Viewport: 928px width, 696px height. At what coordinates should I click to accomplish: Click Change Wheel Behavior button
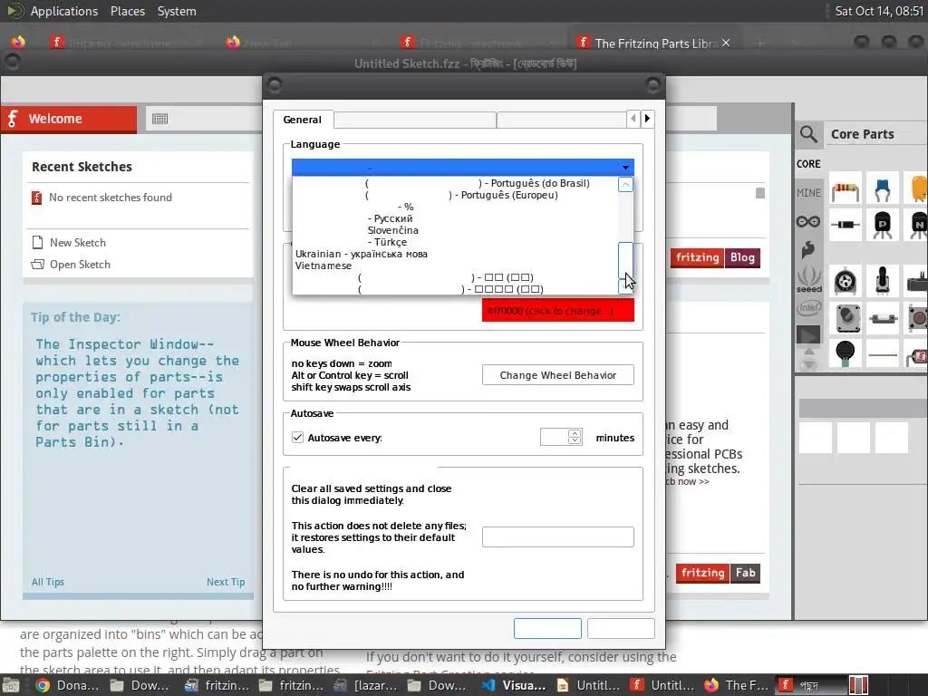557,375
